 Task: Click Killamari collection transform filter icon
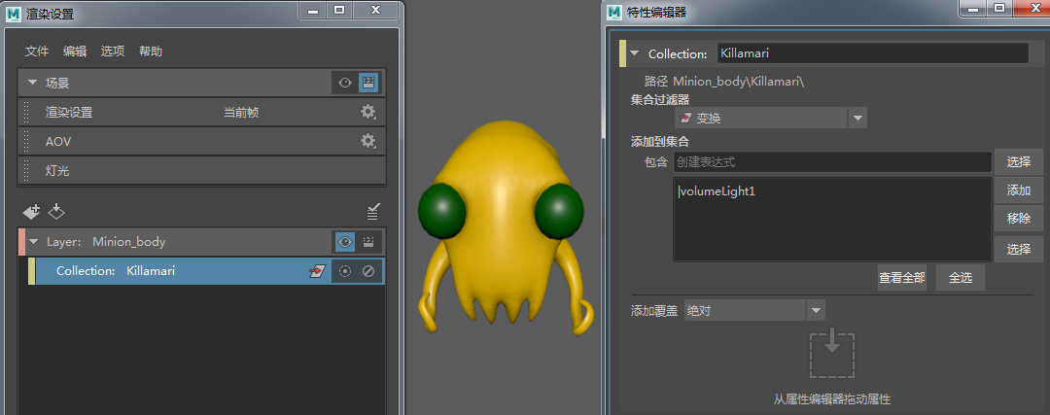pos(316,272)
